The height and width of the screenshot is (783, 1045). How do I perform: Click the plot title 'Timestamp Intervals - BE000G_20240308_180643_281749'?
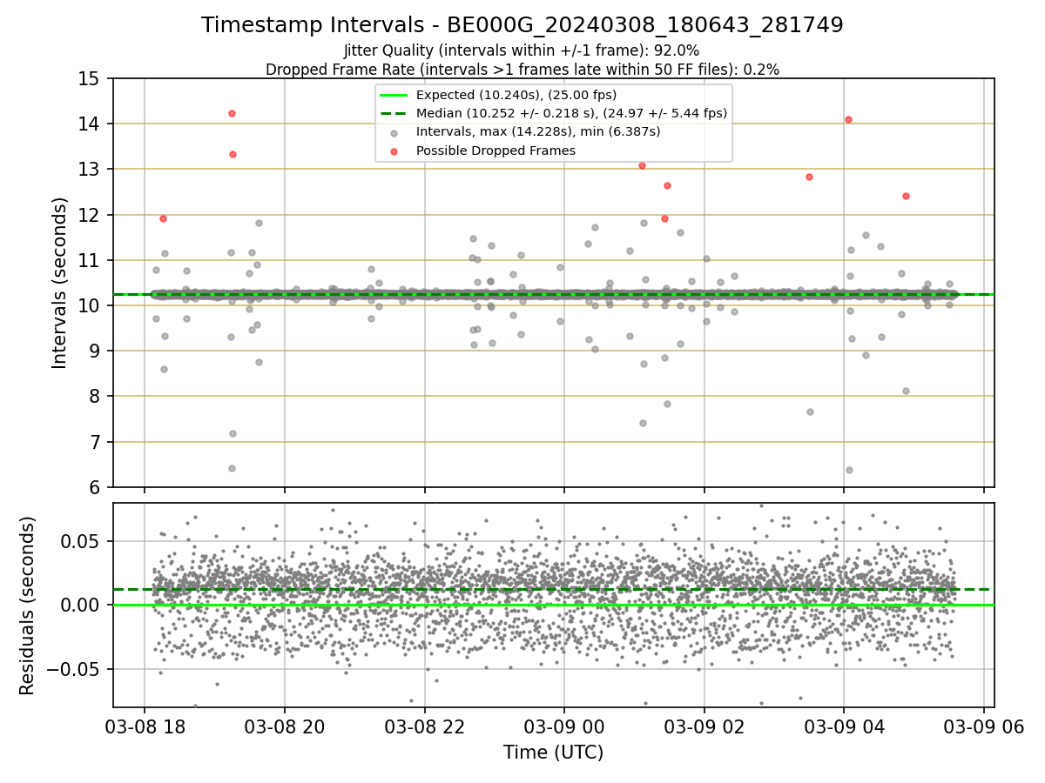522,25
